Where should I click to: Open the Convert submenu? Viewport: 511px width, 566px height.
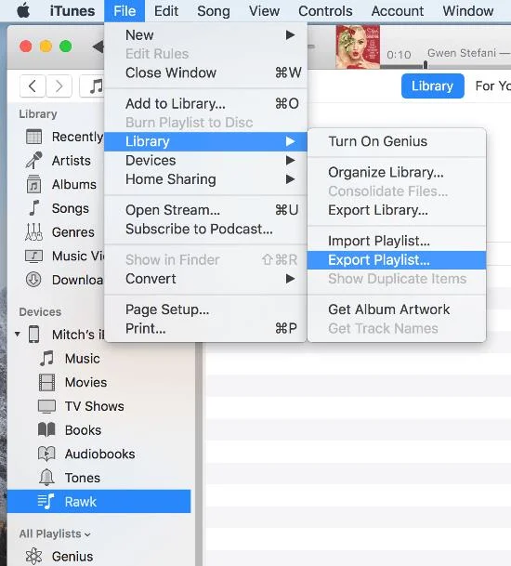pos(205,279)
